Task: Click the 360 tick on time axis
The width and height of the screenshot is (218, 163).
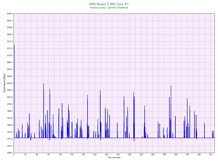Action: [153, 155]
